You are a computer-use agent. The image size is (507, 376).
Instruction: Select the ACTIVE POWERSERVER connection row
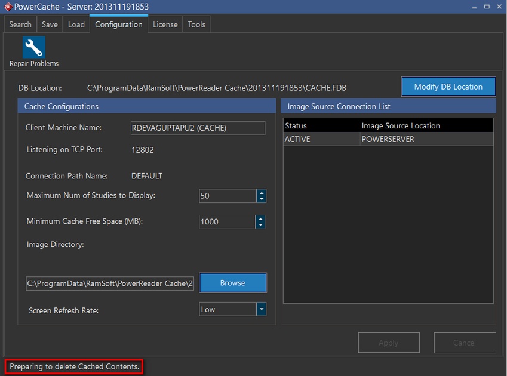tap(388, 139)
